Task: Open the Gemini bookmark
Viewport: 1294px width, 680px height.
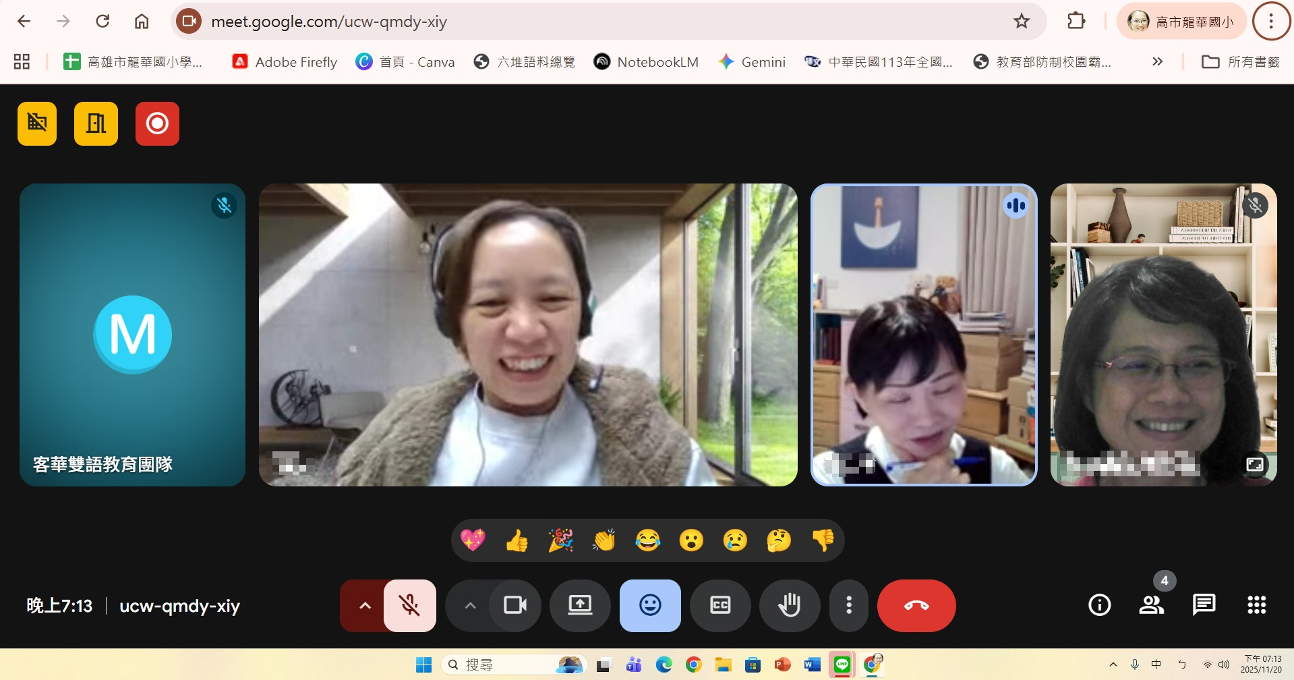Action: [x=752, y=62]
